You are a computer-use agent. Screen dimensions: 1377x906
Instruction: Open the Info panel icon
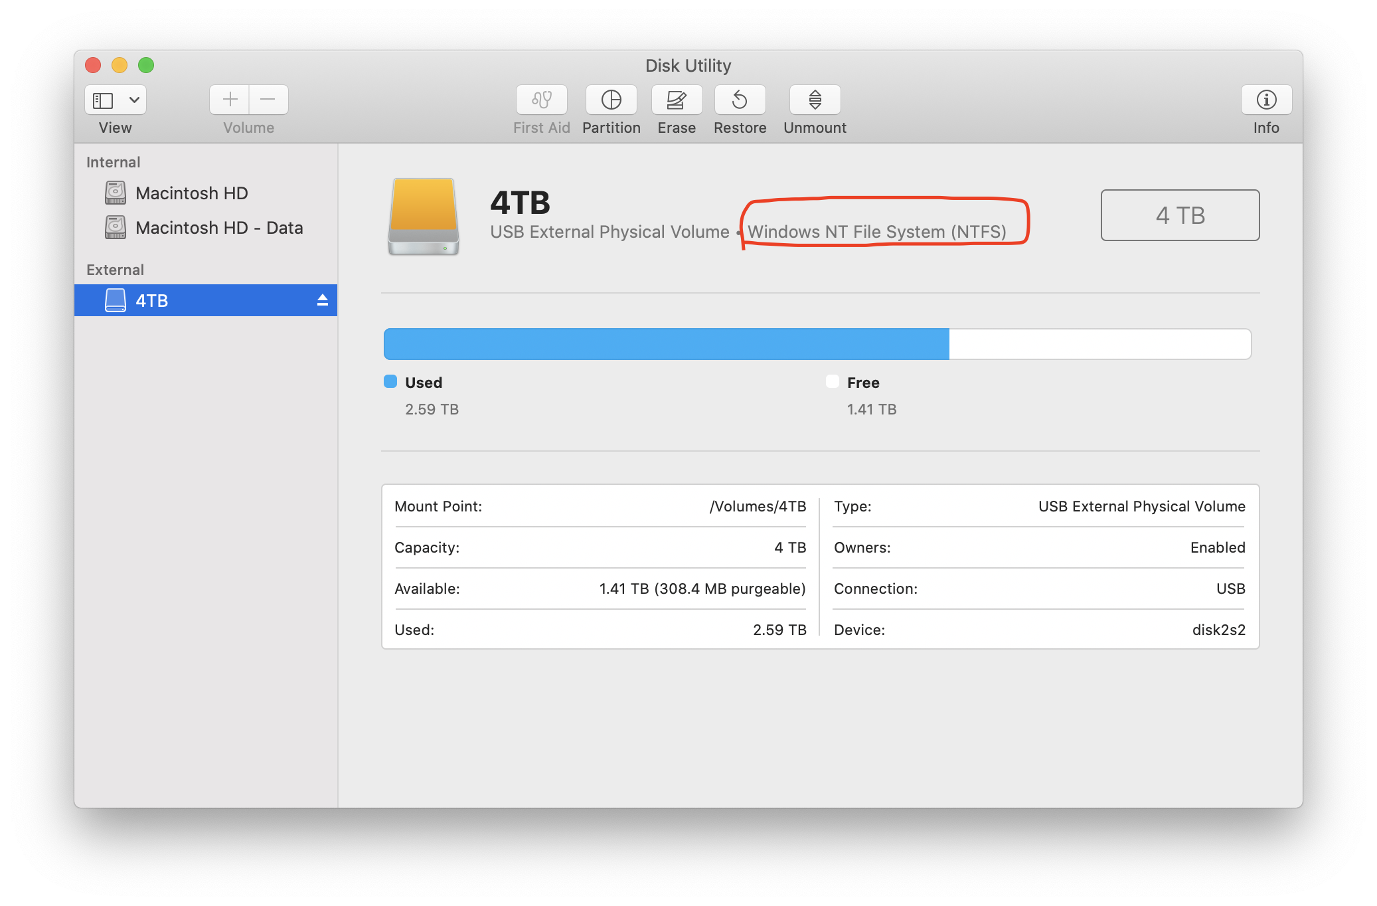click(x=1265, y=100)
